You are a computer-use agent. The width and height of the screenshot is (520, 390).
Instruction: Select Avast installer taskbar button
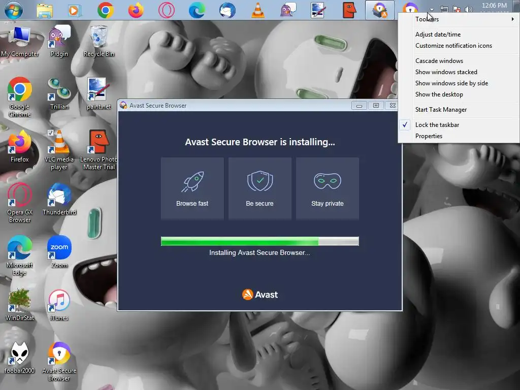(379, 10)
